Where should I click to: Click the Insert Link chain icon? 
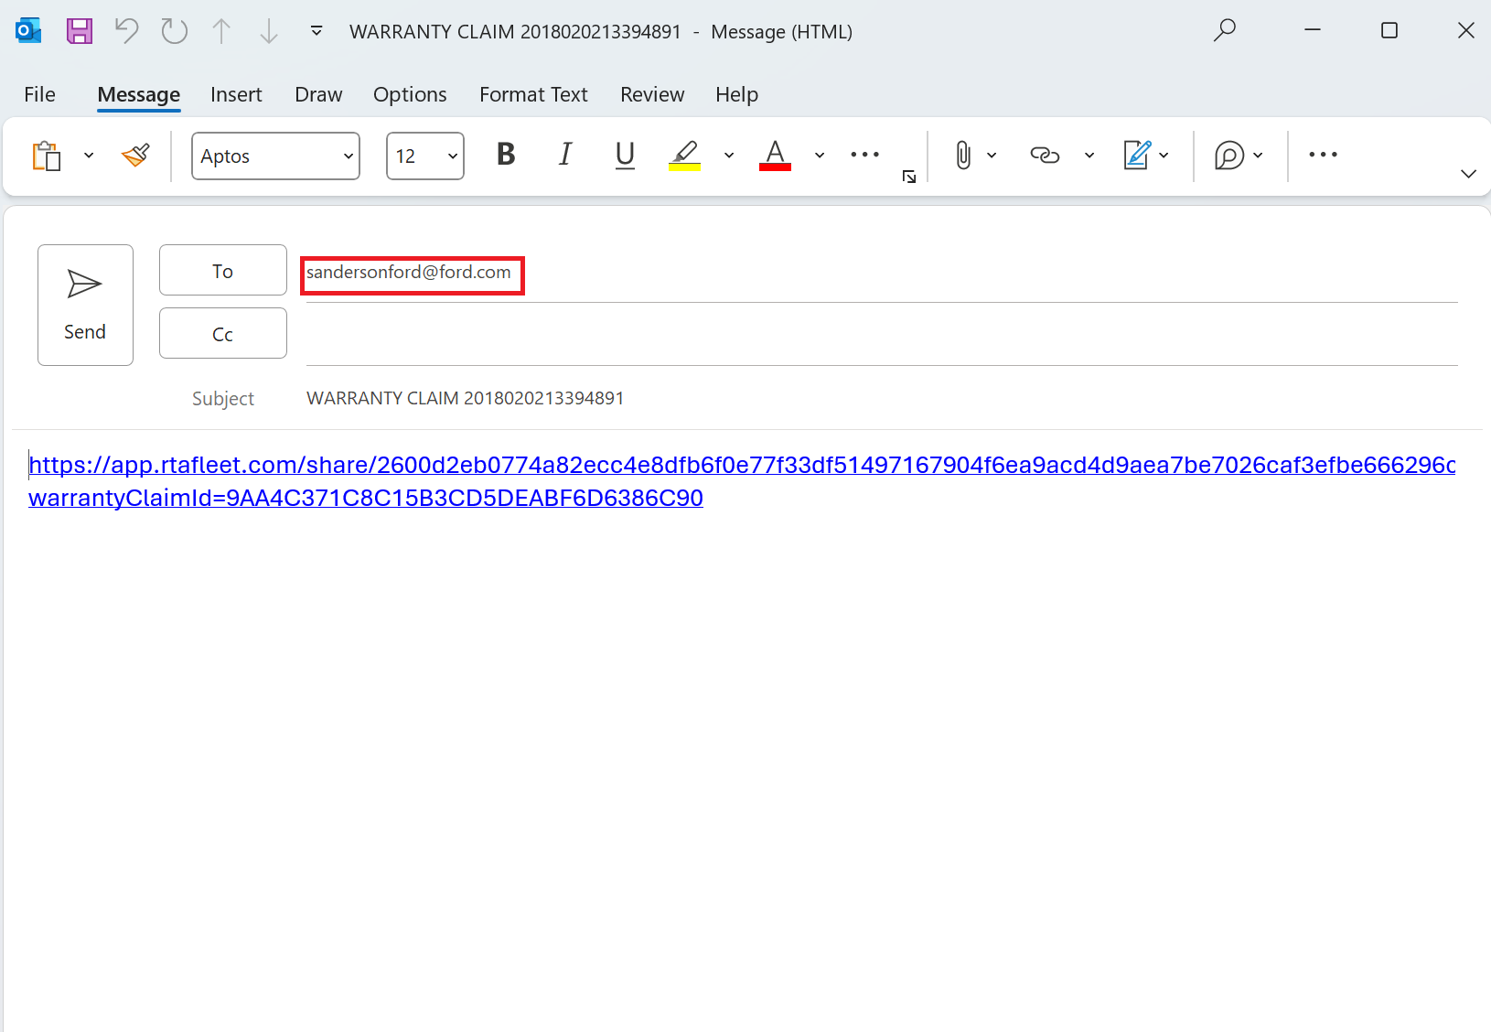pyautogui.click(x=1044, y=156)
